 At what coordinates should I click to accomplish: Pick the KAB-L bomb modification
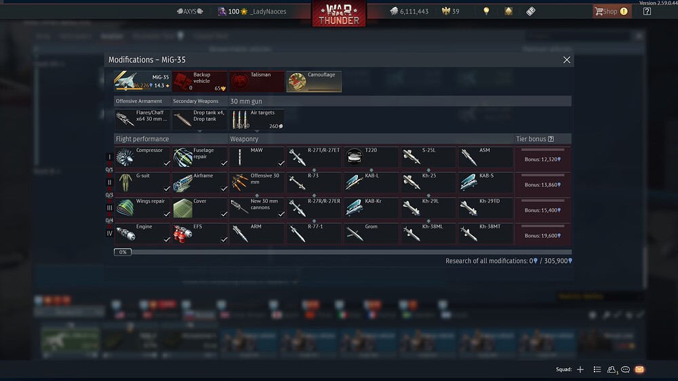(372, 182)
